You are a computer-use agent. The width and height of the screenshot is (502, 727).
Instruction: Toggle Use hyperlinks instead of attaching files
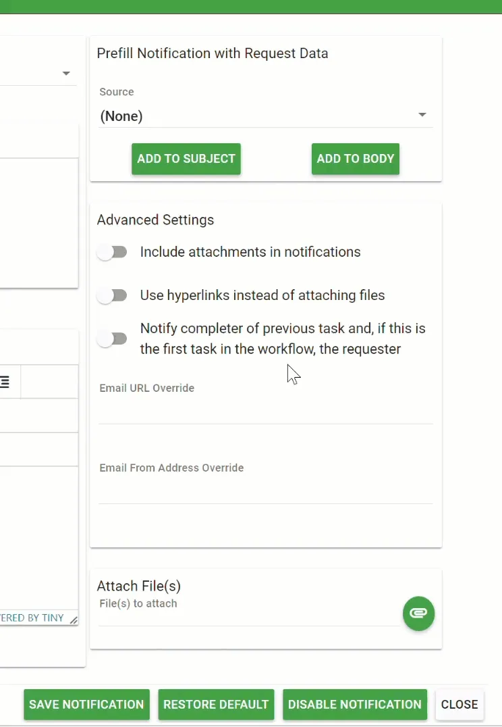tap(112, 296)
